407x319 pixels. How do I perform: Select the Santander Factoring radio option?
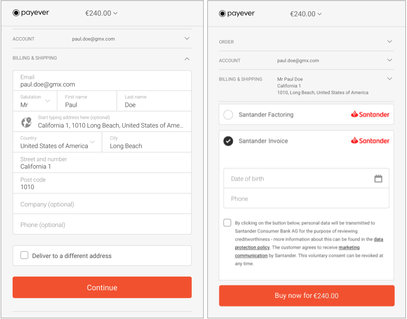(228, 115)
